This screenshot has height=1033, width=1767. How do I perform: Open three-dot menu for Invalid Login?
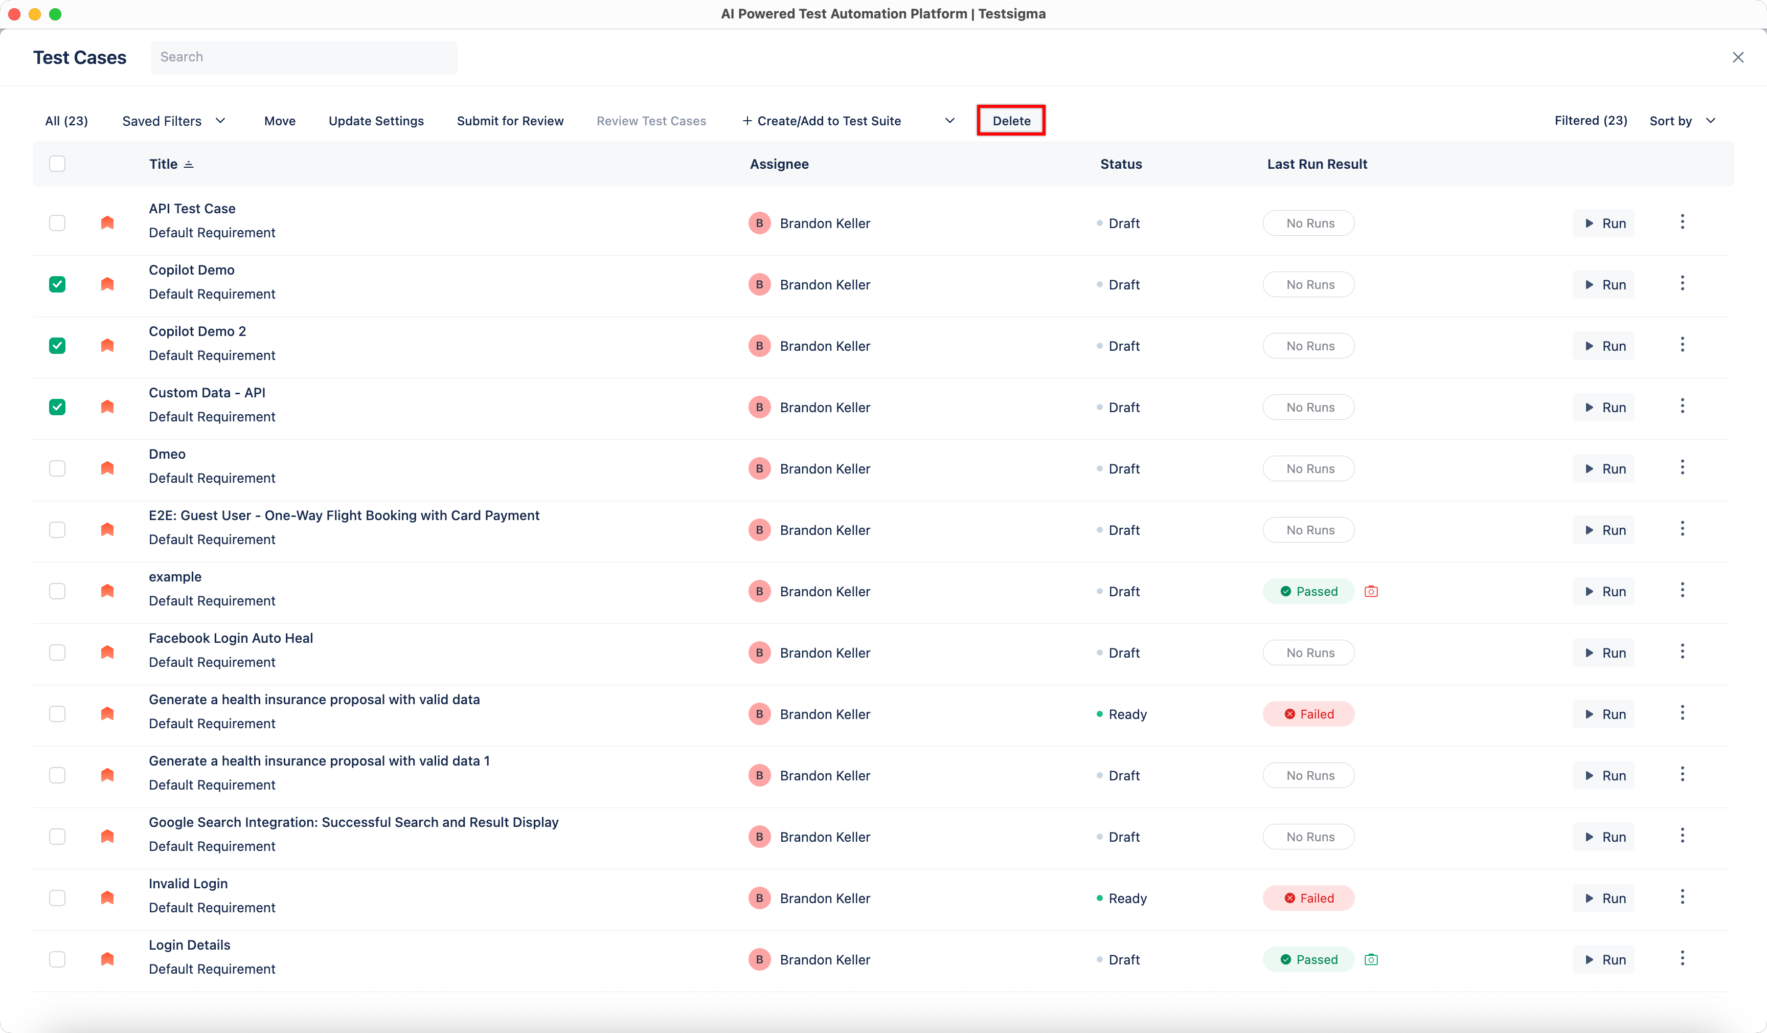coord(1682,897)
